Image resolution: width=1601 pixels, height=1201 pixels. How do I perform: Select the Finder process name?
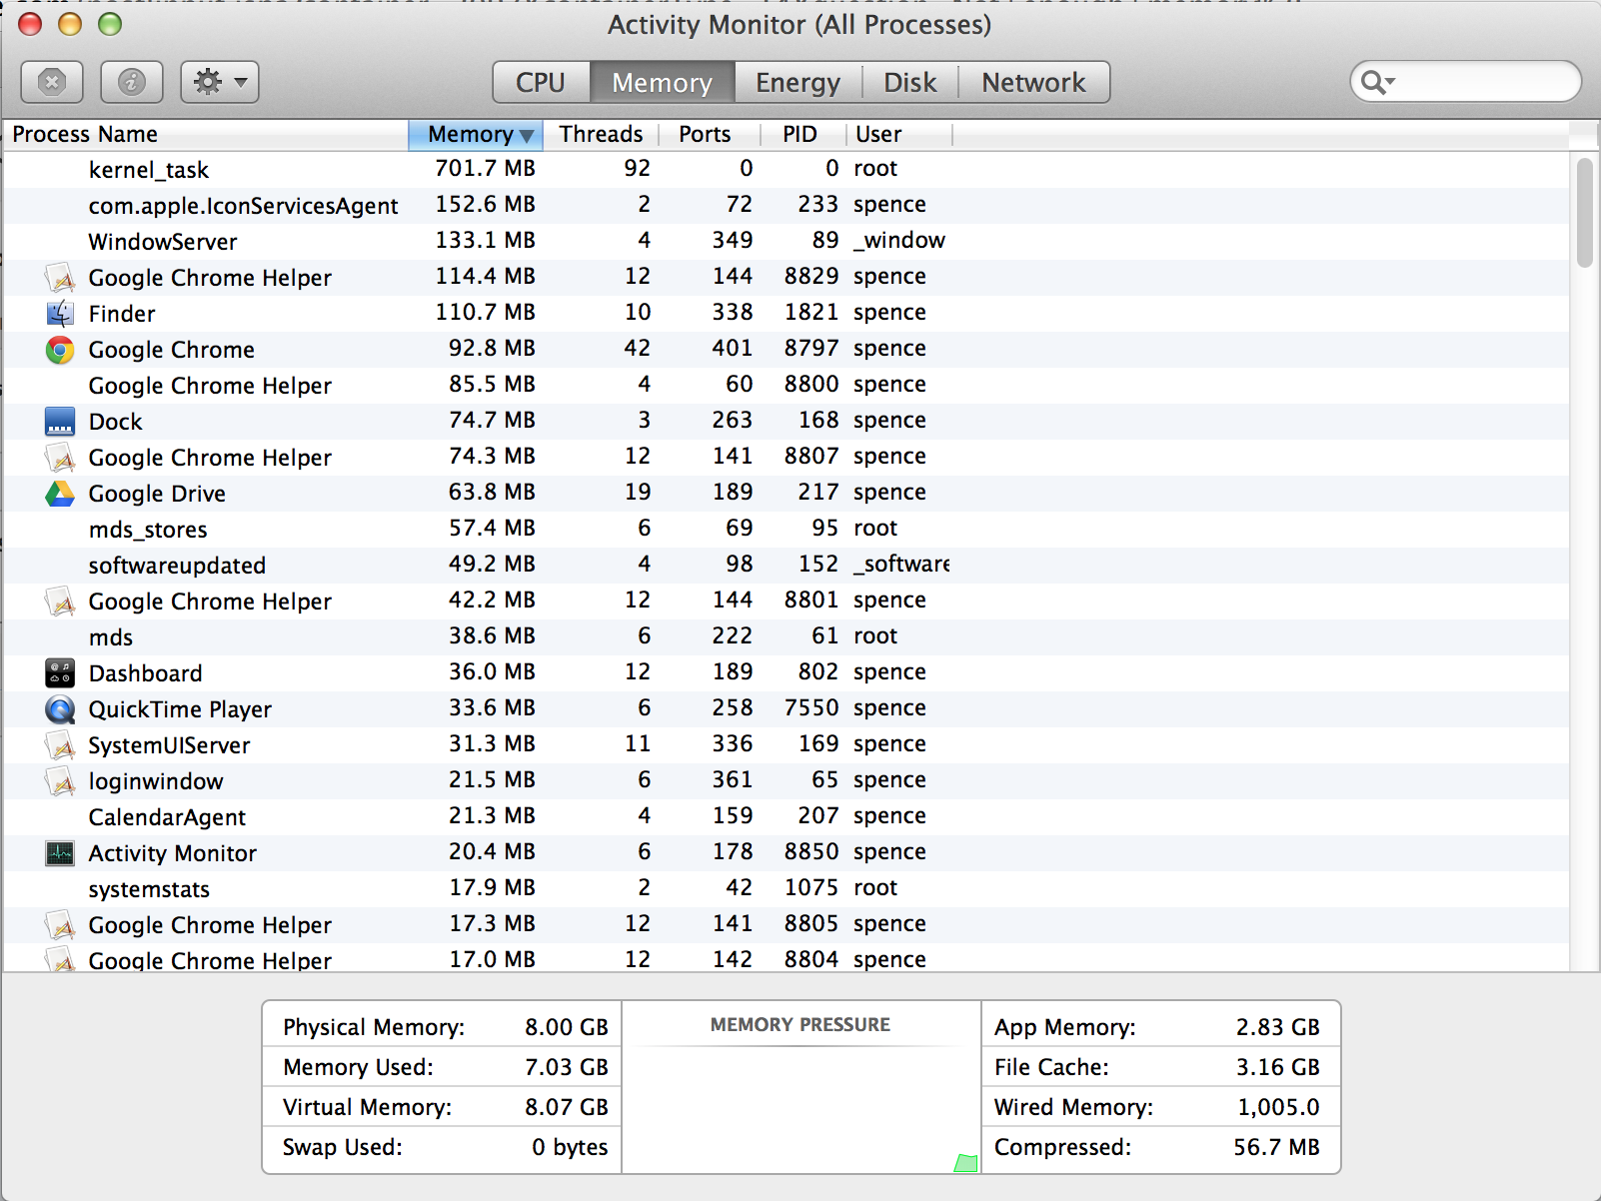(122, 314)
